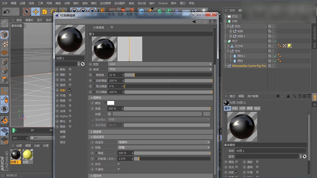Click up arrow in attribute manager toolbar
317x178 pixels.
pyautogui.click(x=288, y=96)
